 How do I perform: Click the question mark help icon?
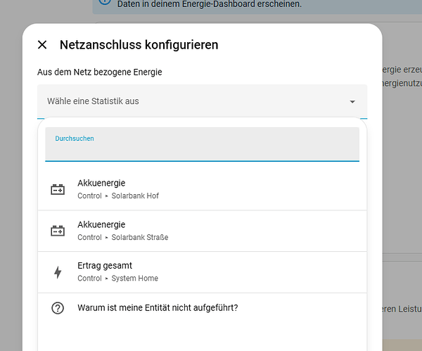[58, 308]
